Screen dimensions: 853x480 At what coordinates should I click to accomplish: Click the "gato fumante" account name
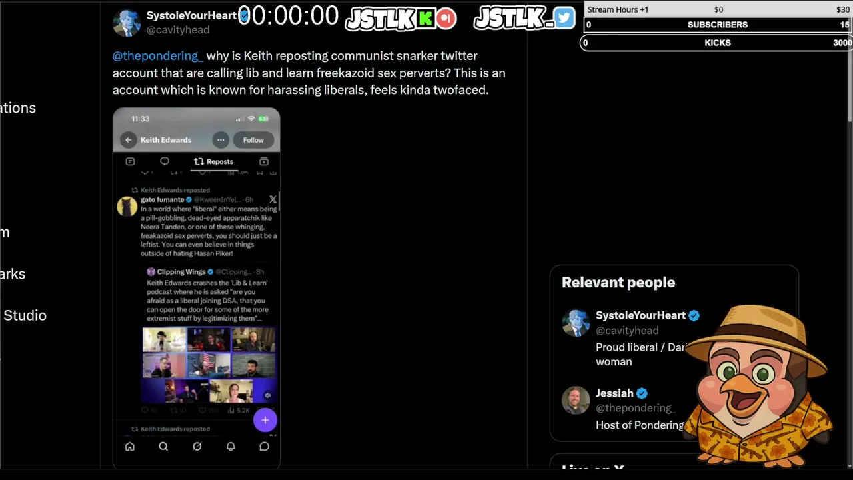[x=162, y=199]
